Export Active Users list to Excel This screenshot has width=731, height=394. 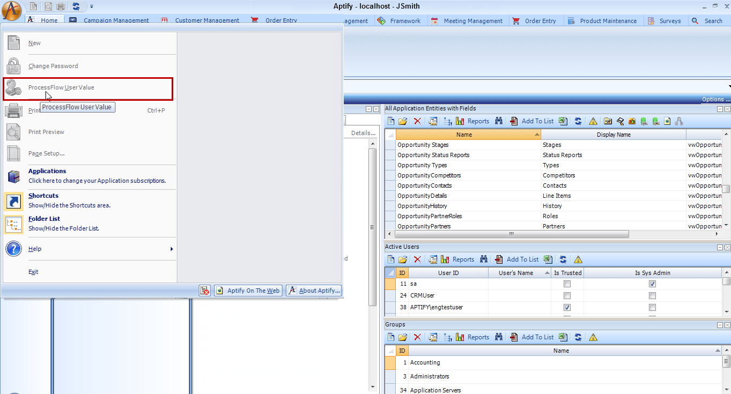point(548,259)
